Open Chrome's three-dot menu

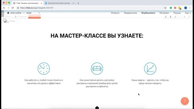pos(190,8)
